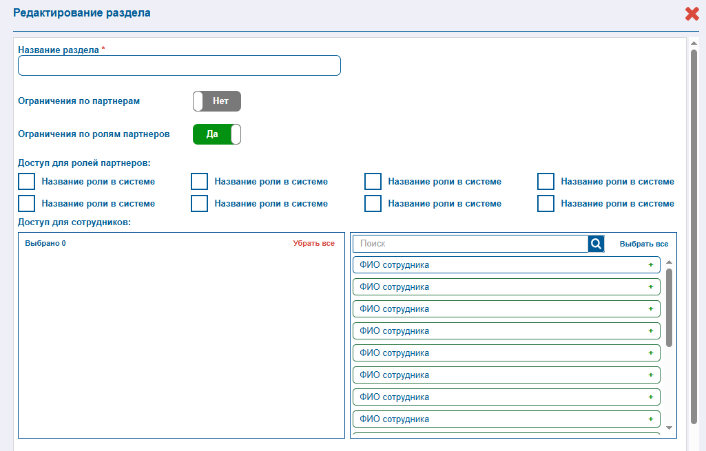Screen dimensions: 706x451
Task: Add the fourth ФИО сотрудника via its plus icon
Action: tap(651, 331)
